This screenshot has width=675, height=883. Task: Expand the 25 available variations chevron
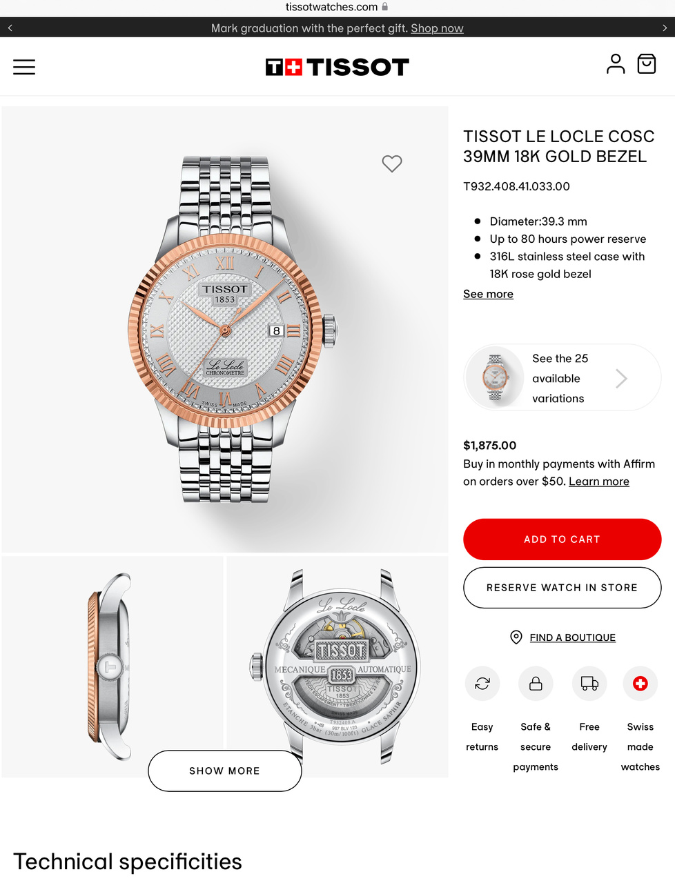(621, 378)
